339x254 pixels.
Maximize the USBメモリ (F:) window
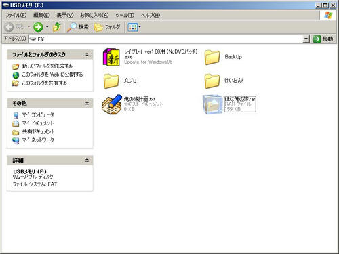point(325,5)
